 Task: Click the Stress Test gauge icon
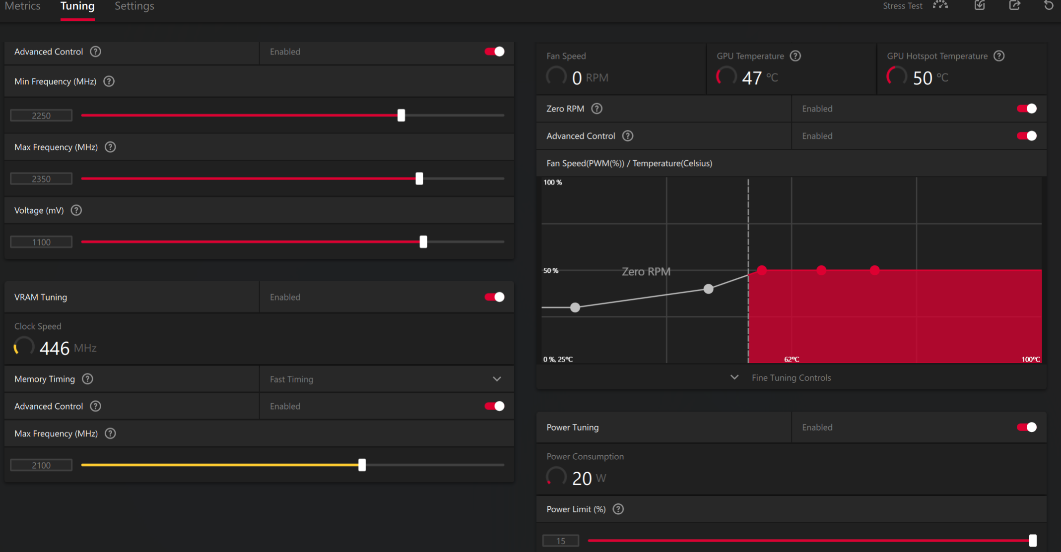tap(940, 5)
